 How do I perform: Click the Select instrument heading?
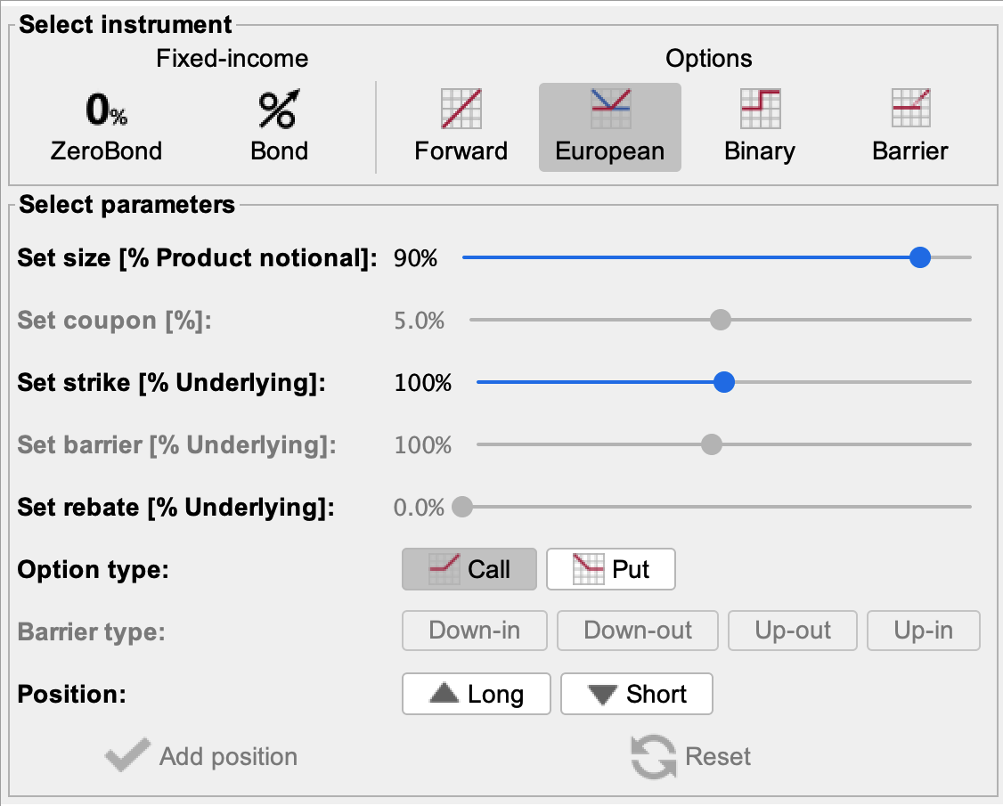(x=126, y=24)
